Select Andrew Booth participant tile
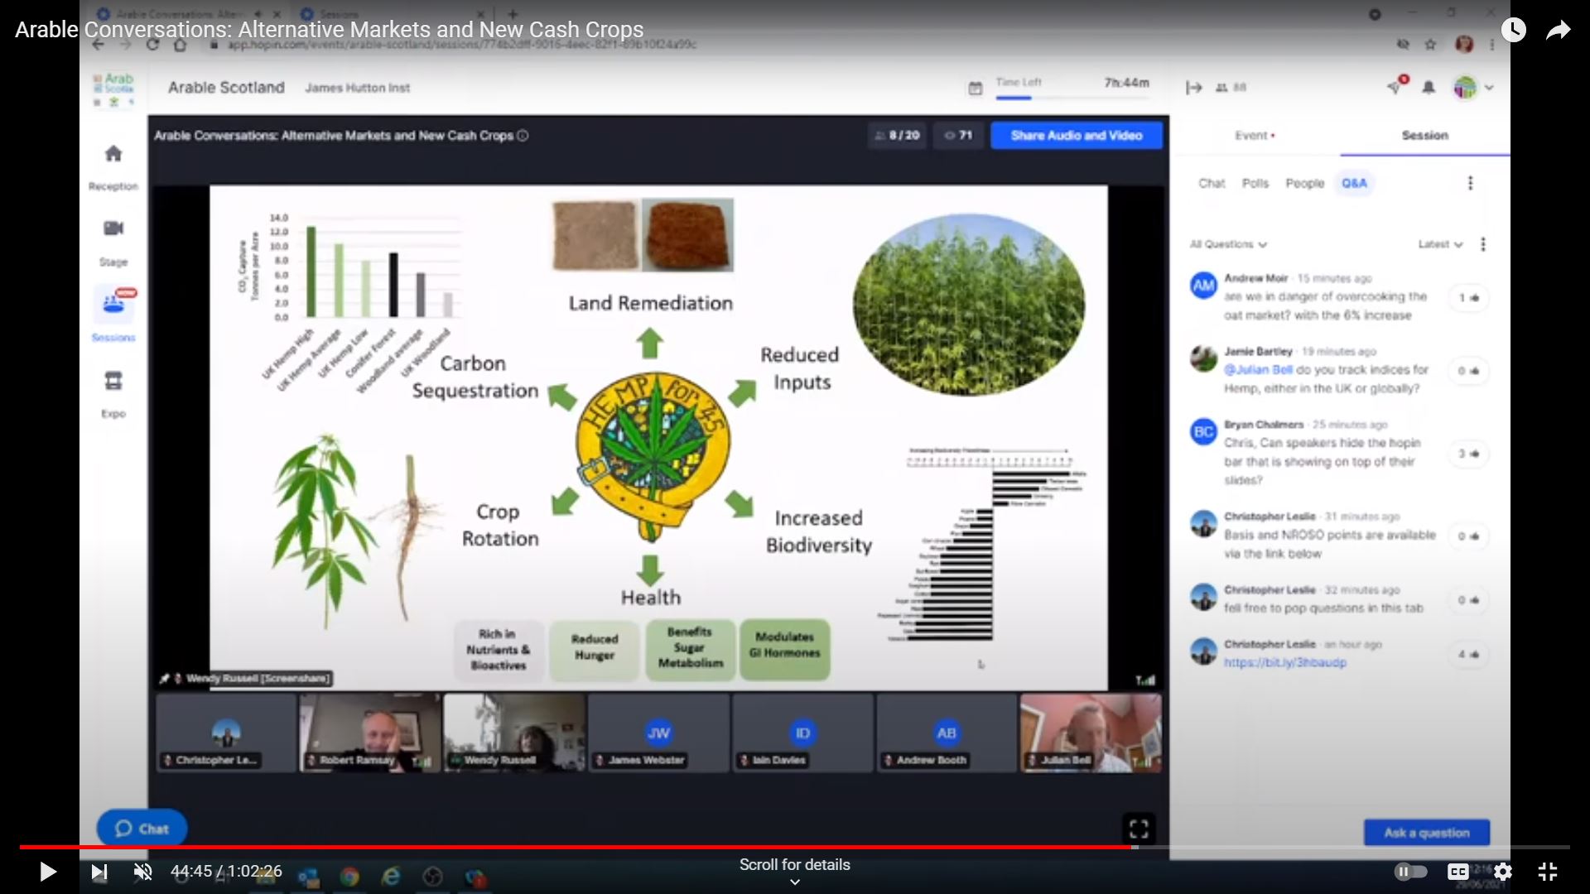 tap(947, 733)
